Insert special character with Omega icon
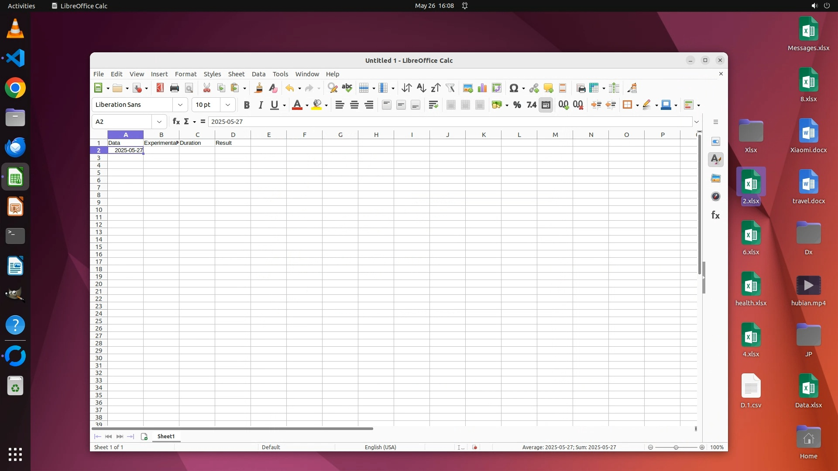 [514, 88]
